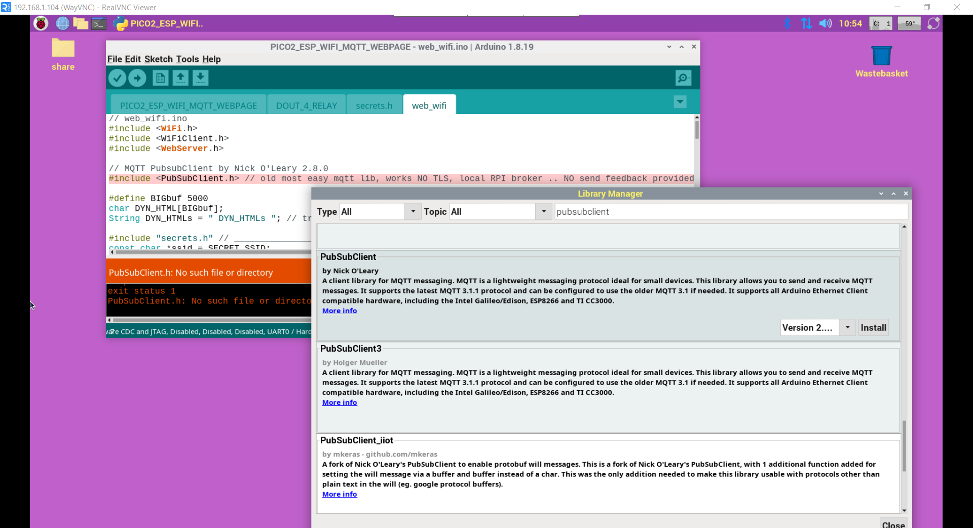Expand the Topic filter dropdown

(x=544, y=211)
